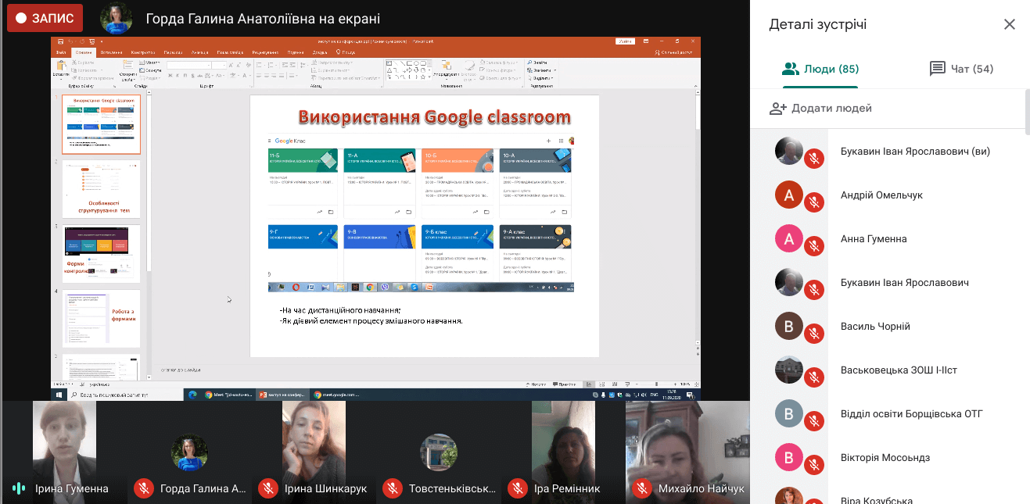
Task: Click Ірина Шинкарук's muted microphone icon
Action: pyautogui.click(x=267, y=489)
